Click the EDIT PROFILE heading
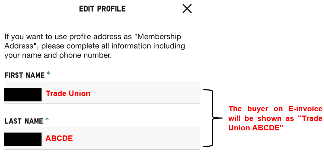 pyautogui.click(x=102, y=9)
